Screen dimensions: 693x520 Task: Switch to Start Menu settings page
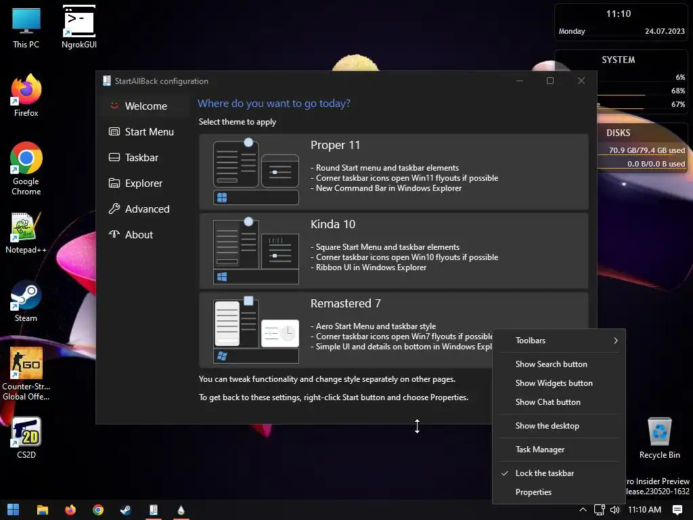click(150, 132)
